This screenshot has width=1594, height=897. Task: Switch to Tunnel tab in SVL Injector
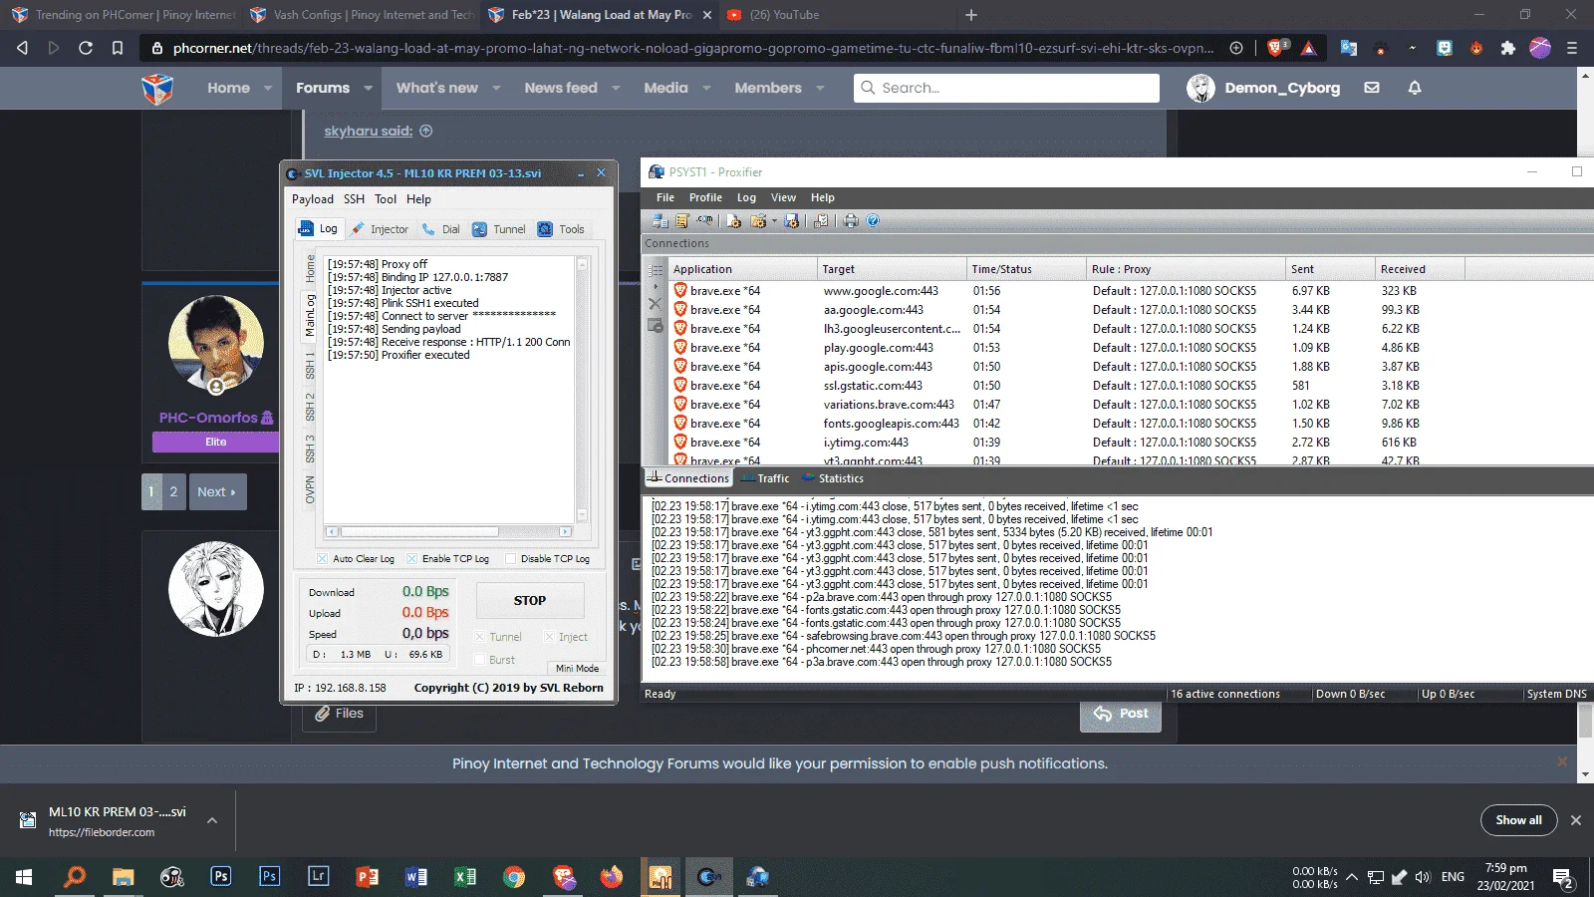(x=498, y=229)
